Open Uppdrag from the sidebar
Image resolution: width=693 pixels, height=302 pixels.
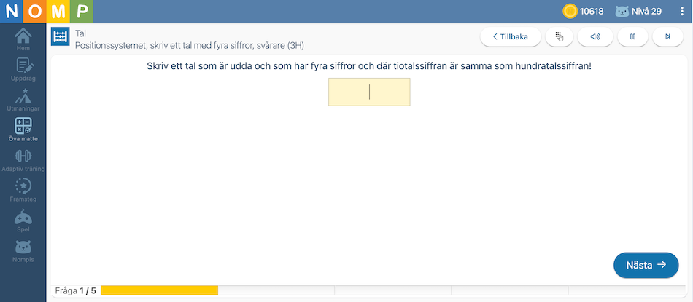23,69
